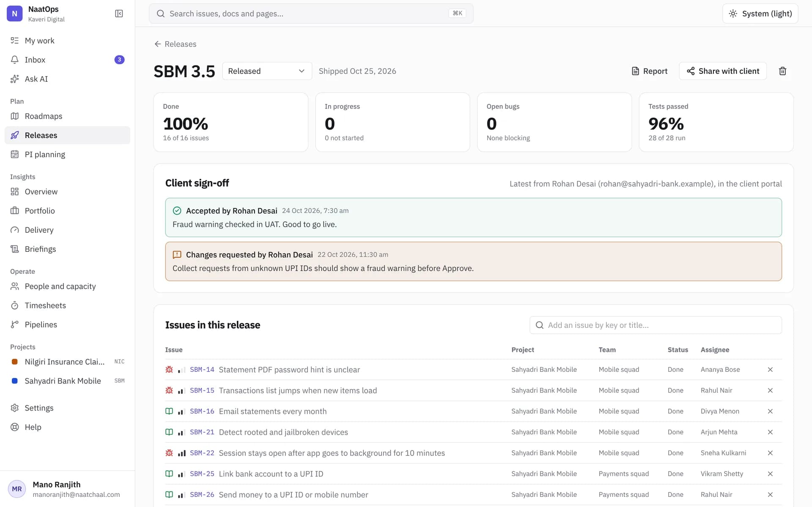
Task: Click the bug icon on SBM-14
Action: click(x=169, y=370)
